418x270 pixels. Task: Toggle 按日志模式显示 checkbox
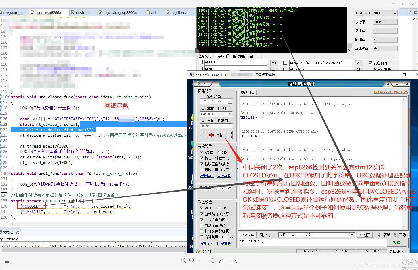point(201,158)
